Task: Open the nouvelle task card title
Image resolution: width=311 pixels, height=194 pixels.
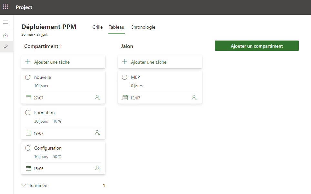Action: tap(43, 77)
